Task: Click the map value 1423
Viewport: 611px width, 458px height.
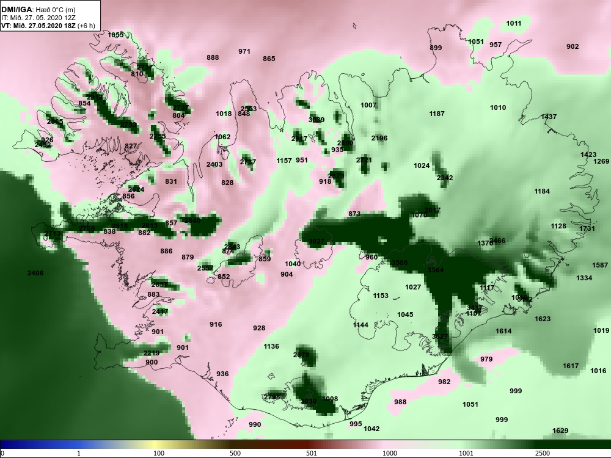Action: coord(588,155)
